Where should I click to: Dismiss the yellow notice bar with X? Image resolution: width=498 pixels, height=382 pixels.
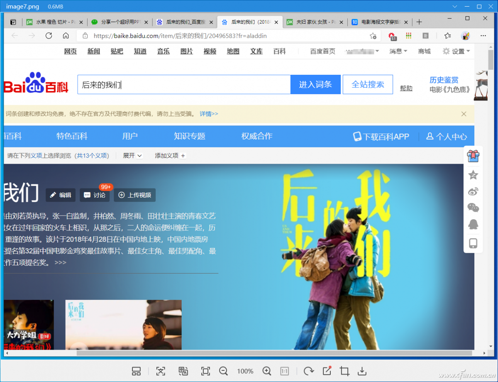(x=464, y=114)
